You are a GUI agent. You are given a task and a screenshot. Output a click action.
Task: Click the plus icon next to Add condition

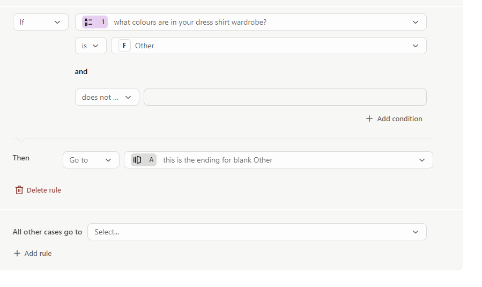pos(369,119)
